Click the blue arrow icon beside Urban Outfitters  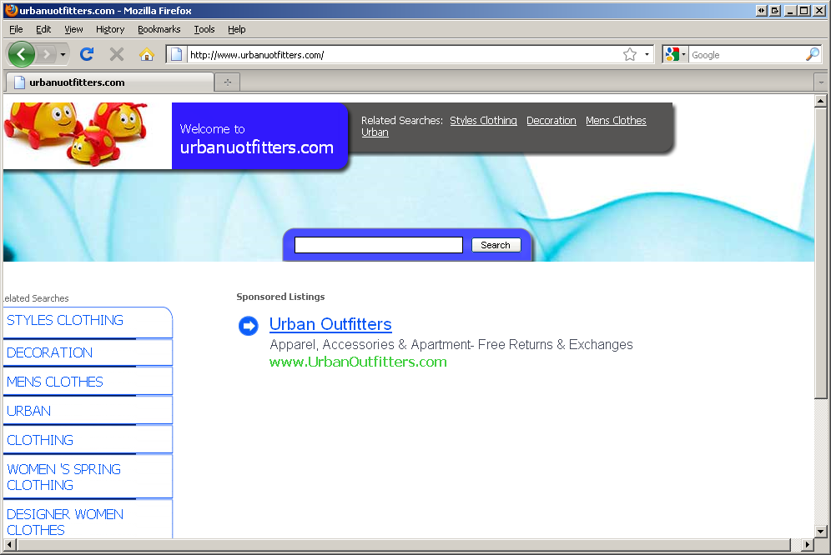pos(248,326)
